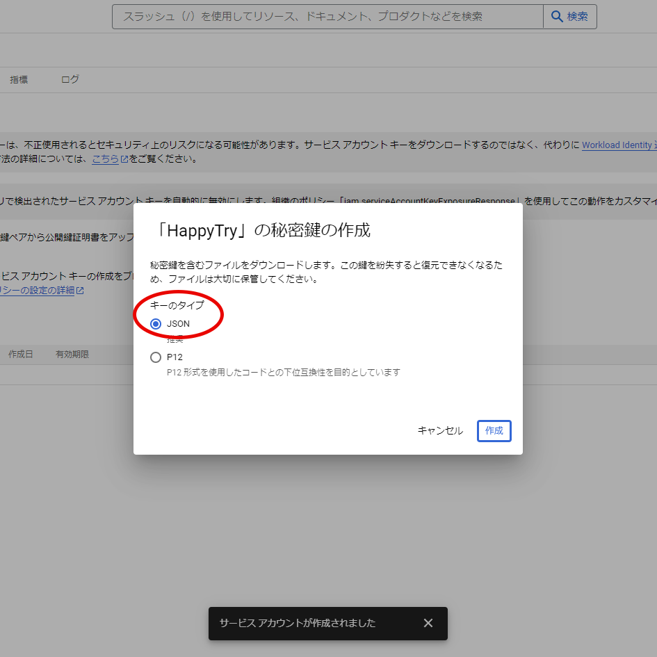The height and width of the screenshot is (657, 657).
Task: Switch to the 指標 tab
Action: [19, 80]
